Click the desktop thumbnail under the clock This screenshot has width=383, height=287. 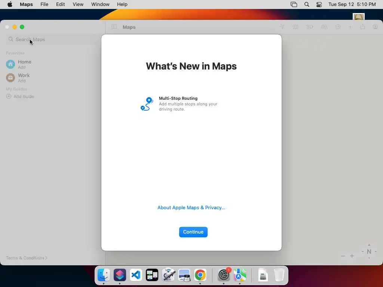point(359,16)
